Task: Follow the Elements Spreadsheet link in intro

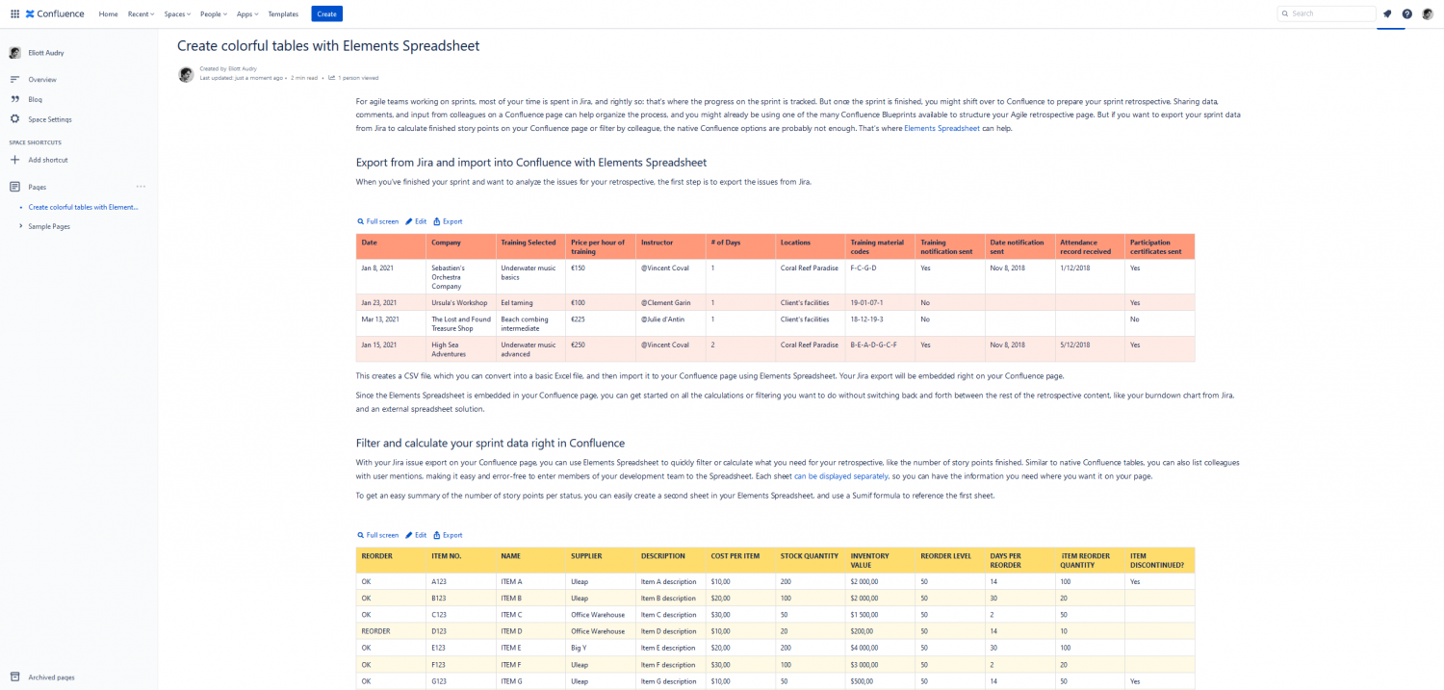Action: click(941, 128)
